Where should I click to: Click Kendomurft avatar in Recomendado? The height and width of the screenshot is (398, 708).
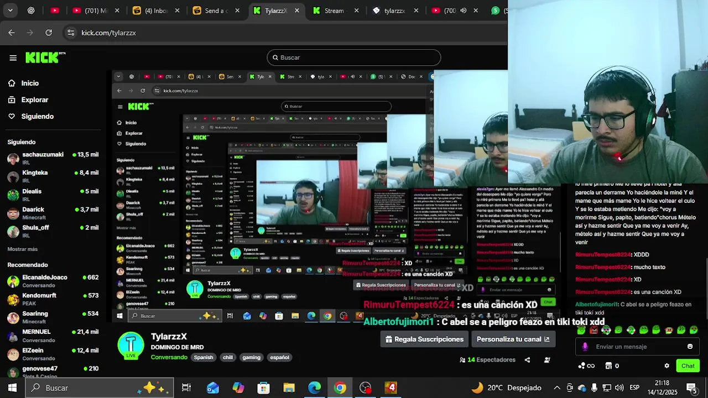[x=13, y=300]
